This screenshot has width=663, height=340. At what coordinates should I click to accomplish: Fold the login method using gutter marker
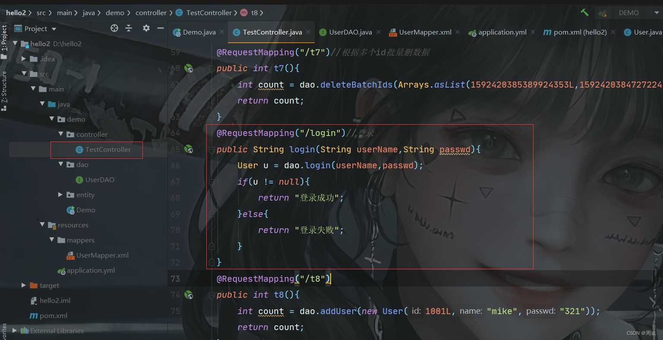[212, 149]
